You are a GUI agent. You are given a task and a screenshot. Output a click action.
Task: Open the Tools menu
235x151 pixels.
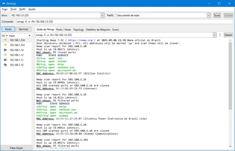pyautogui.click(x=13, y=9)
